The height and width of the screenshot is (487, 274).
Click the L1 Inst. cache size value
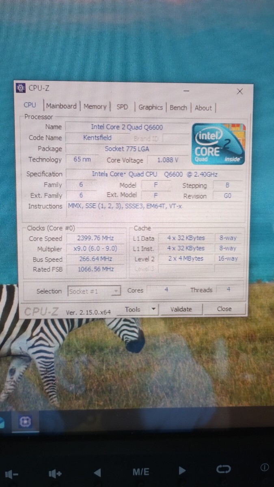click(186, 248)
